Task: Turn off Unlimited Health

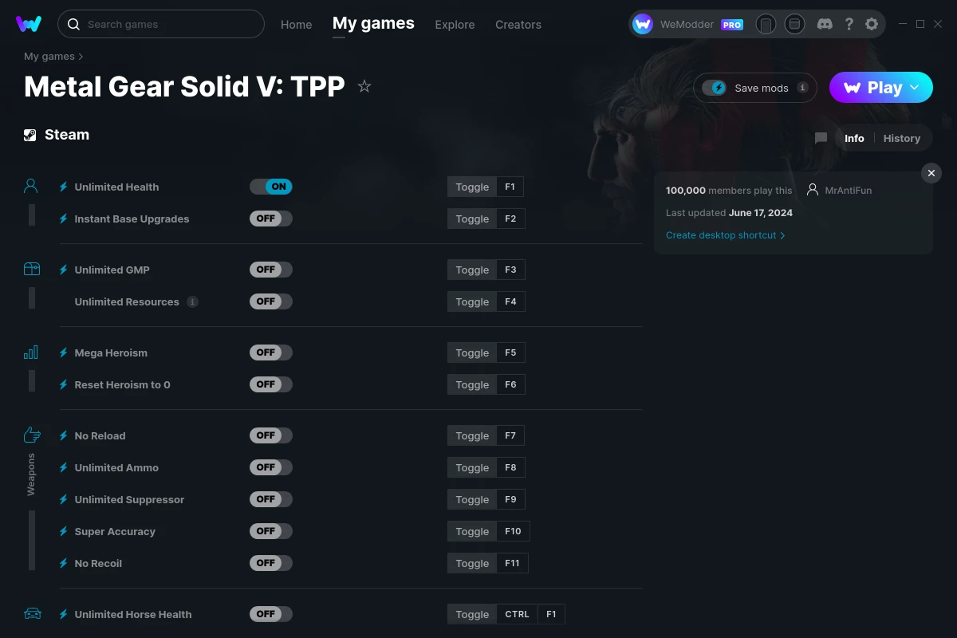Action: (x=271, y=186)
